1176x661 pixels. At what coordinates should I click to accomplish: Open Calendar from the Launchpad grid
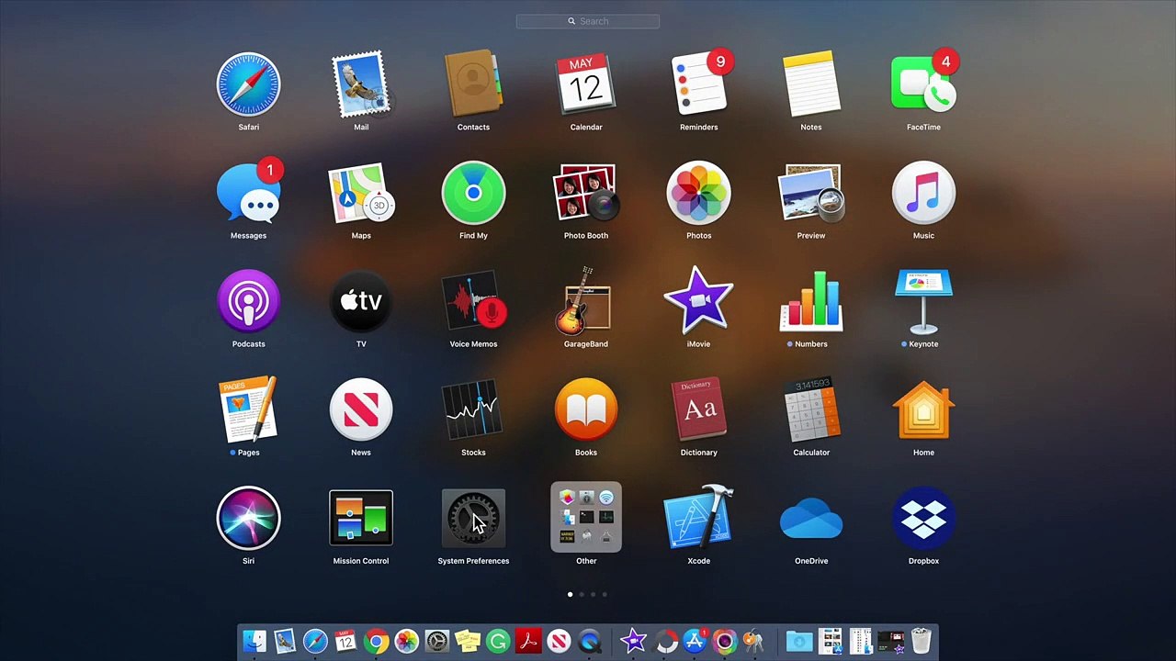[586, 84]
